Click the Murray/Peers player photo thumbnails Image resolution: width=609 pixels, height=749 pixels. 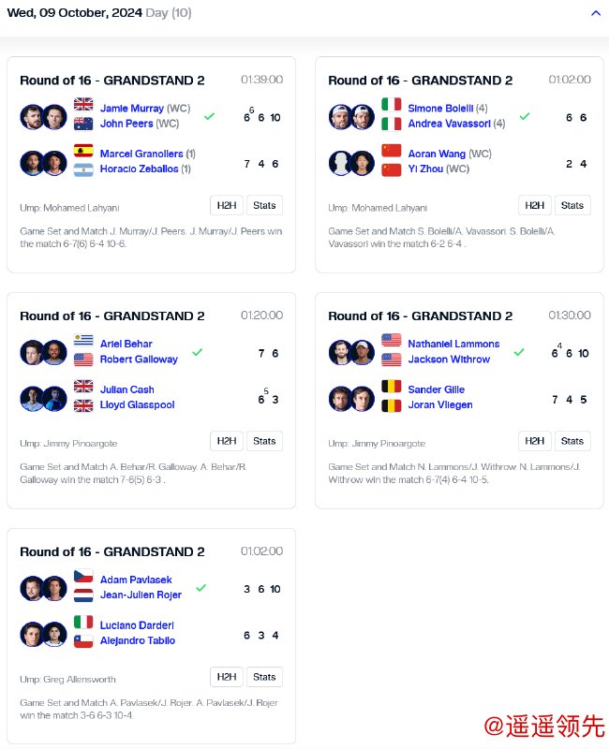pos(44,117)
